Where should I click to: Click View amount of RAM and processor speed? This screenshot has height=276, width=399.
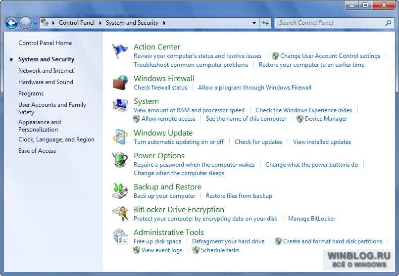[x=189, y=110]
